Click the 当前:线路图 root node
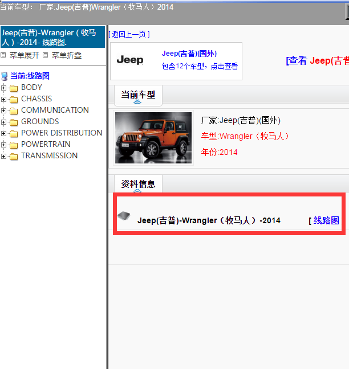Viewport: 349px width, 369px height. click(x=30, y=76)
